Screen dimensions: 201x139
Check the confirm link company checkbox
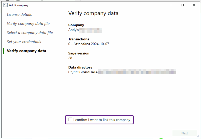click(70, 119)
